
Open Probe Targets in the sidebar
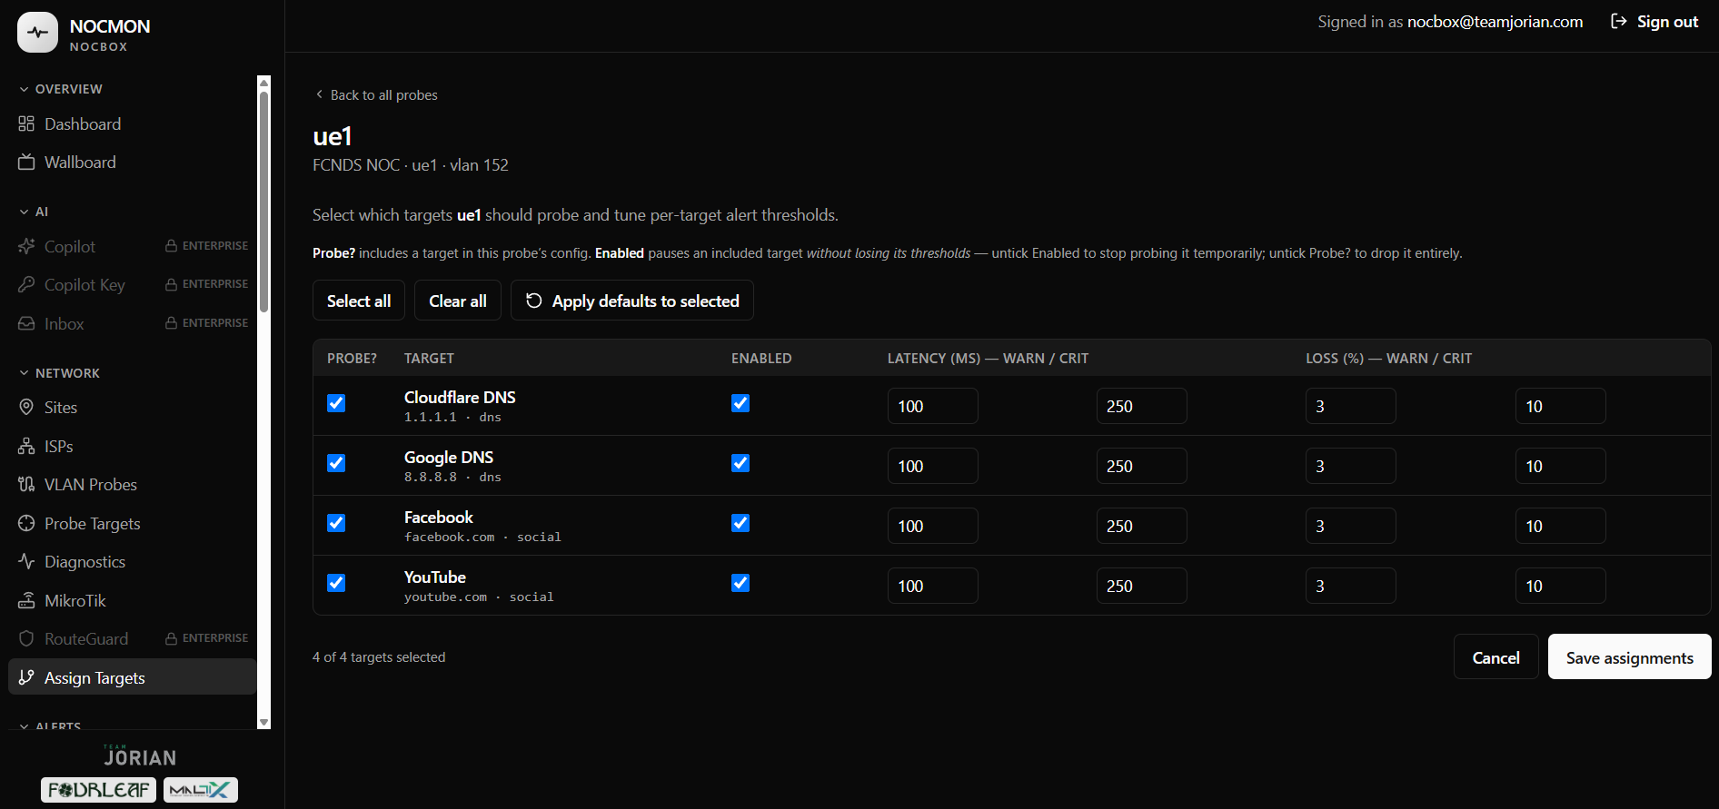click(x=133, y=523)
